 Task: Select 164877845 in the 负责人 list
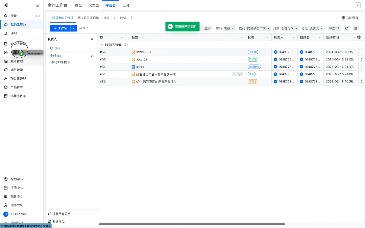pyautogui.click(x=71, y=62)
